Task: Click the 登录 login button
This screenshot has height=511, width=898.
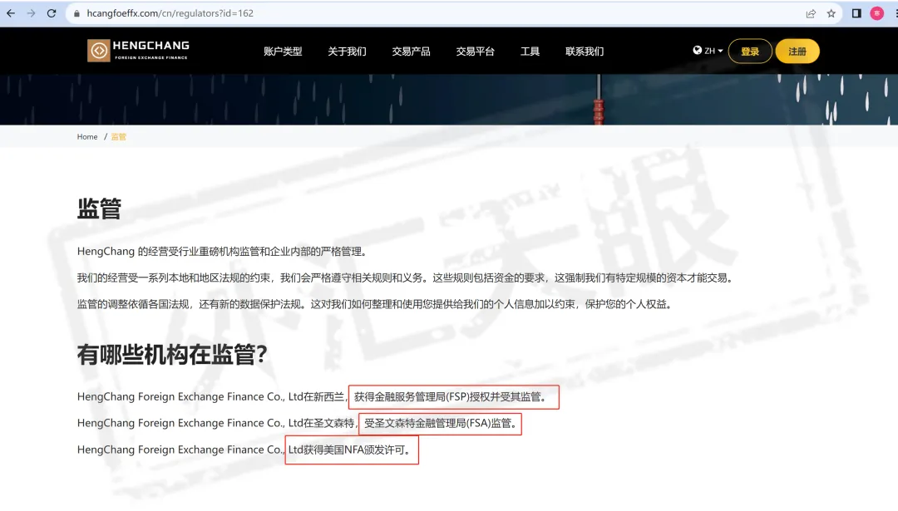Action: click(x=750, y=52)
